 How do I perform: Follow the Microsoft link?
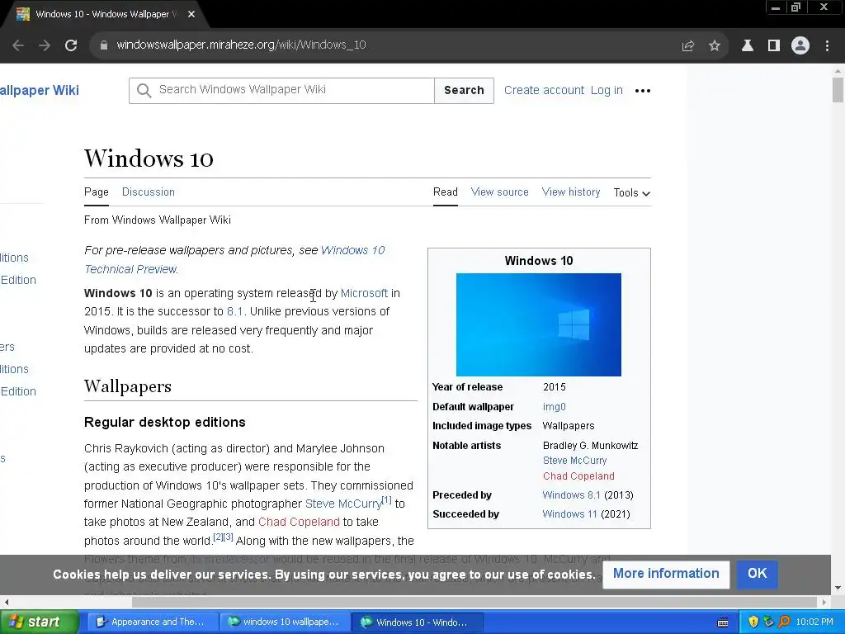click(x=364, y=293)
